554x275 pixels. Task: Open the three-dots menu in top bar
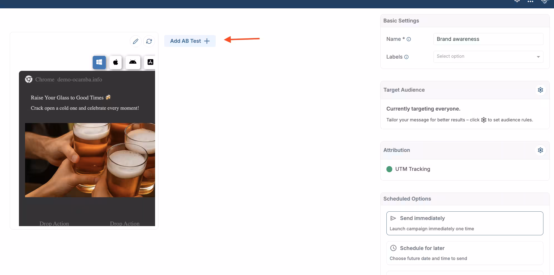530,2
